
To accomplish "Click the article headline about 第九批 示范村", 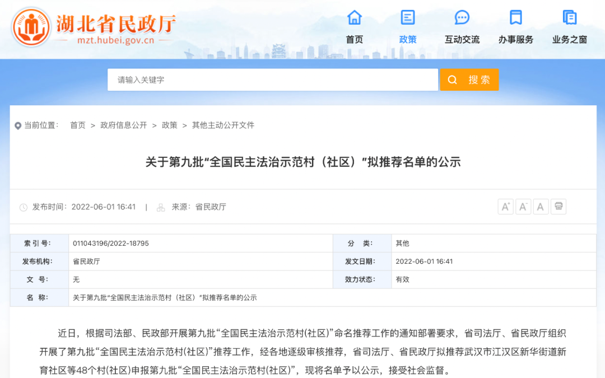I will coord(303,162).
